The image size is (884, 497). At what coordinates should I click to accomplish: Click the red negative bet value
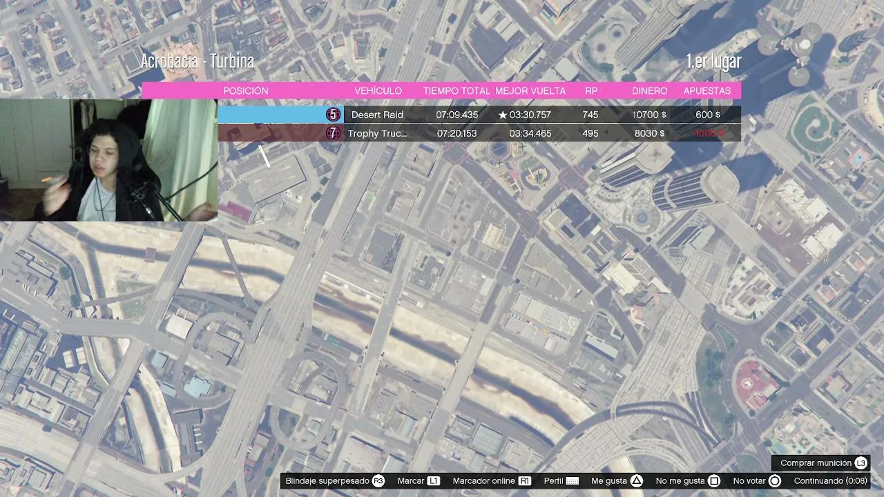coord(709,133)
